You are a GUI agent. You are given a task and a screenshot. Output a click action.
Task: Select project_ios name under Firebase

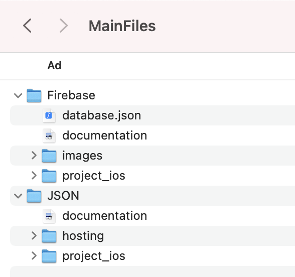pyautogui.click(x=94, y=176)
